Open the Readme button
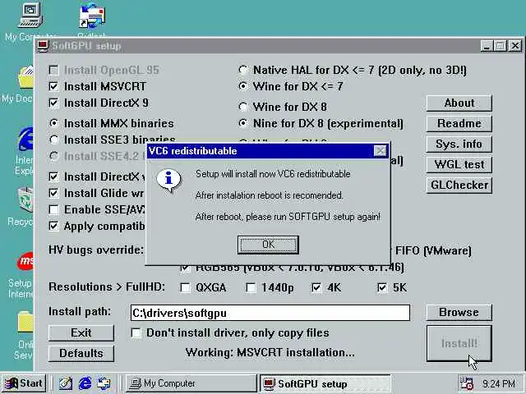526x394 pixels. click(459, 123)
